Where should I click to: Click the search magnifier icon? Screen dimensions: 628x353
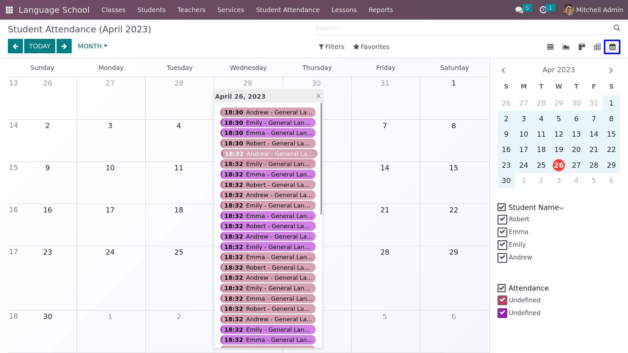pos(617,28)
